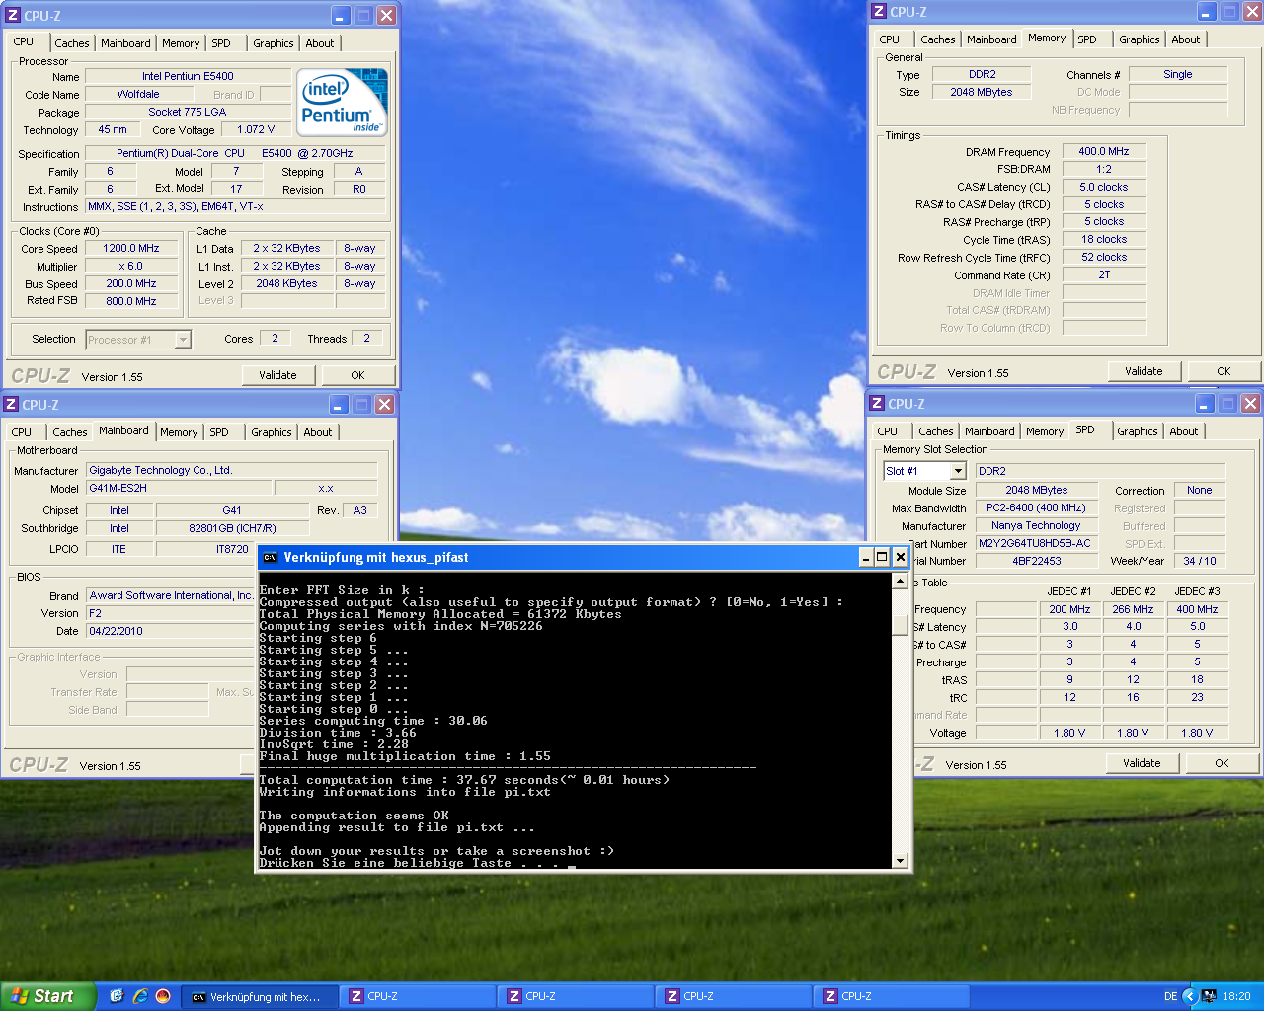Click CPU-Z title icon in SPD window
The image size is (1264, 1011).
pyautogui.click(x=877, y=403)
